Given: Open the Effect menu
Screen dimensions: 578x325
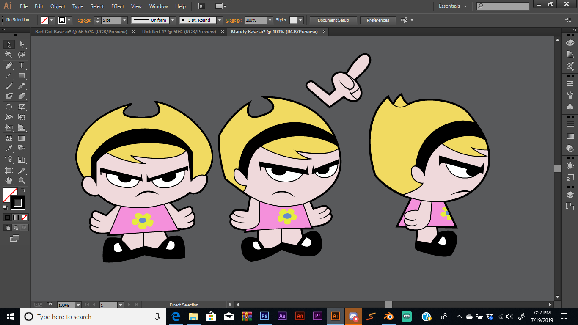Looking at the screenshot, I should tap(118, 6).
